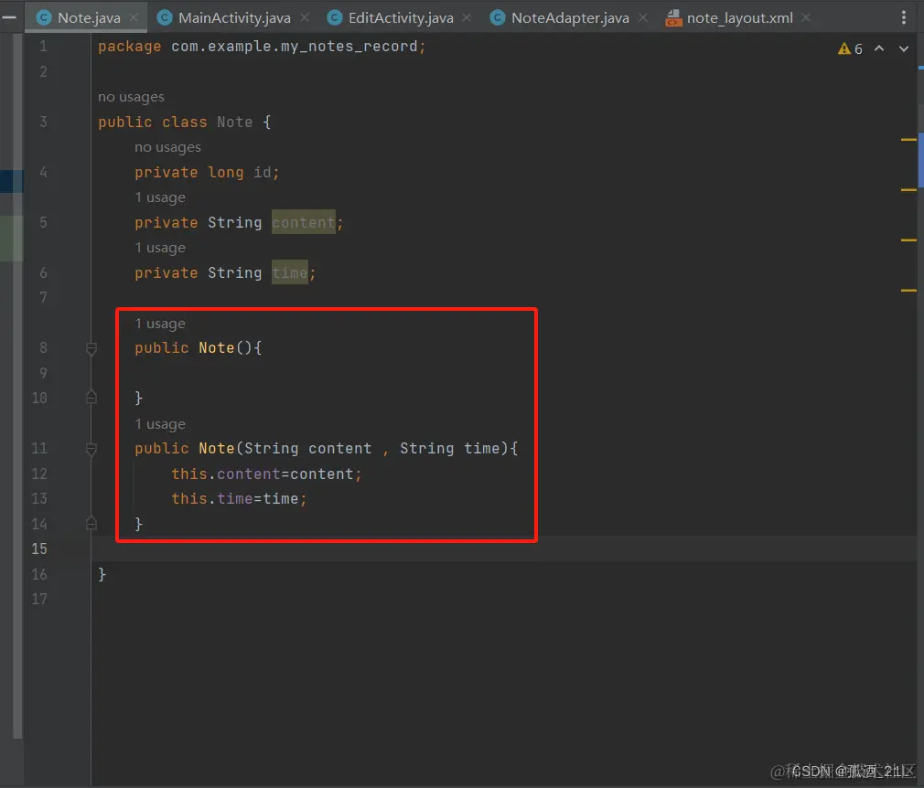The image size is (924, 788).
Task: Open the MainActivity.java tab
Action: (234, 17)
